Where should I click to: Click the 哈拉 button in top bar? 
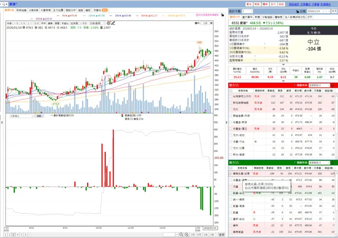pos(281,4)
